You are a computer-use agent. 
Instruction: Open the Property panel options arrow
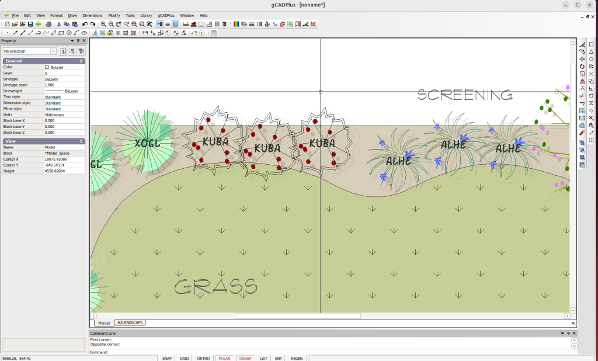[x=72, y=40]
